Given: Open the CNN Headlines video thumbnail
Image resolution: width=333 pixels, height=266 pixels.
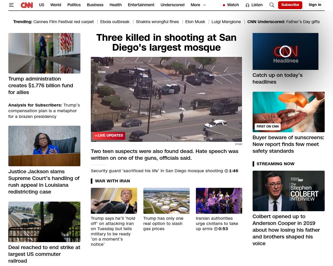Looking at the screenshot, I should [285, 51].
